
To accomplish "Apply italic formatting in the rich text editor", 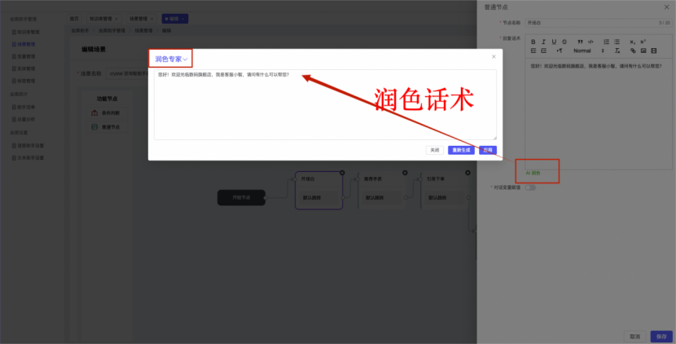I will (x=543, y=42).
